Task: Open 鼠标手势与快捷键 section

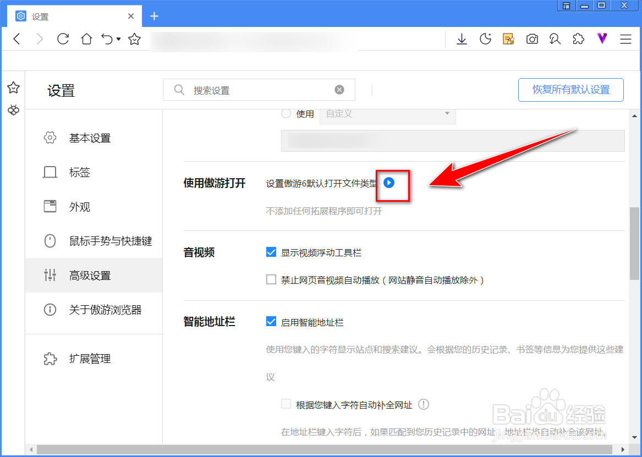Action: pyautogui.click(x=94, y=241)
